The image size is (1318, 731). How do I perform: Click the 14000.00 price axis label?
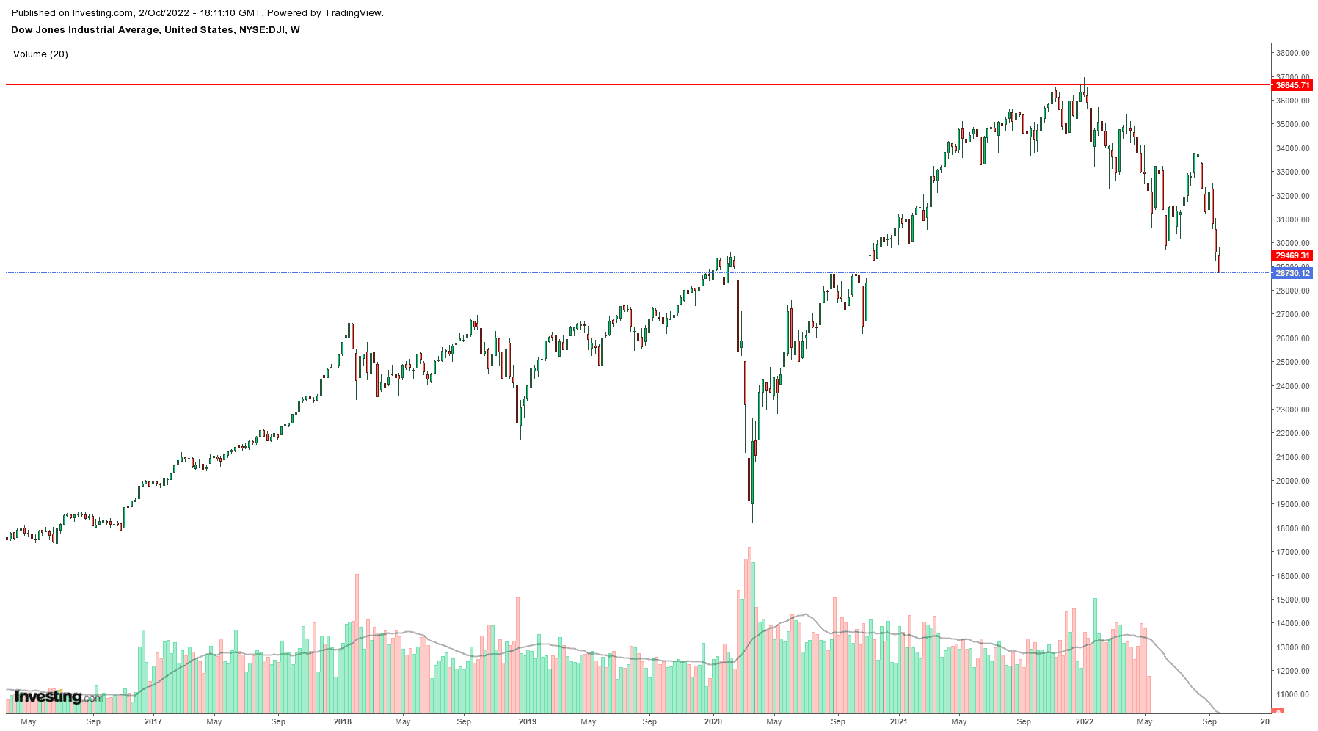click(1292, 623)
